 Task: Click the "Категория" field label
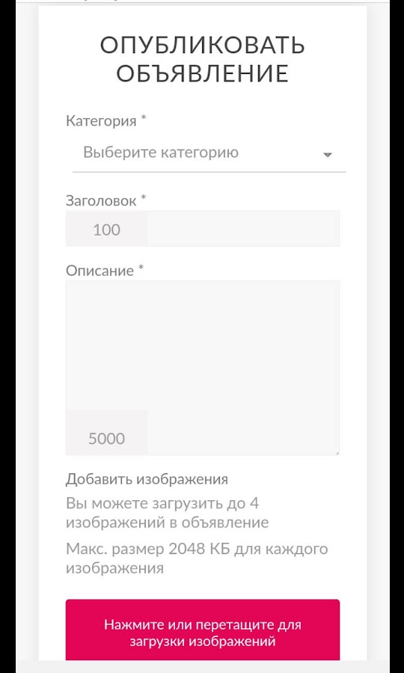click(101, 121)
